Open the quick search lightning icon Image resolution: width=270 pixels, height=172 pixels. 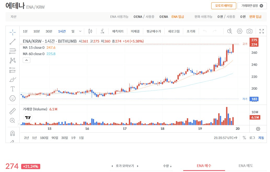[229, 31]
